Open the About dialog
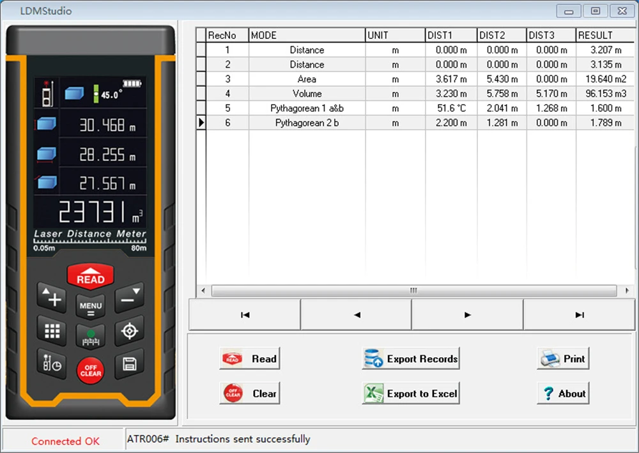This screenshot has width=639, height=453. (563, 393)
